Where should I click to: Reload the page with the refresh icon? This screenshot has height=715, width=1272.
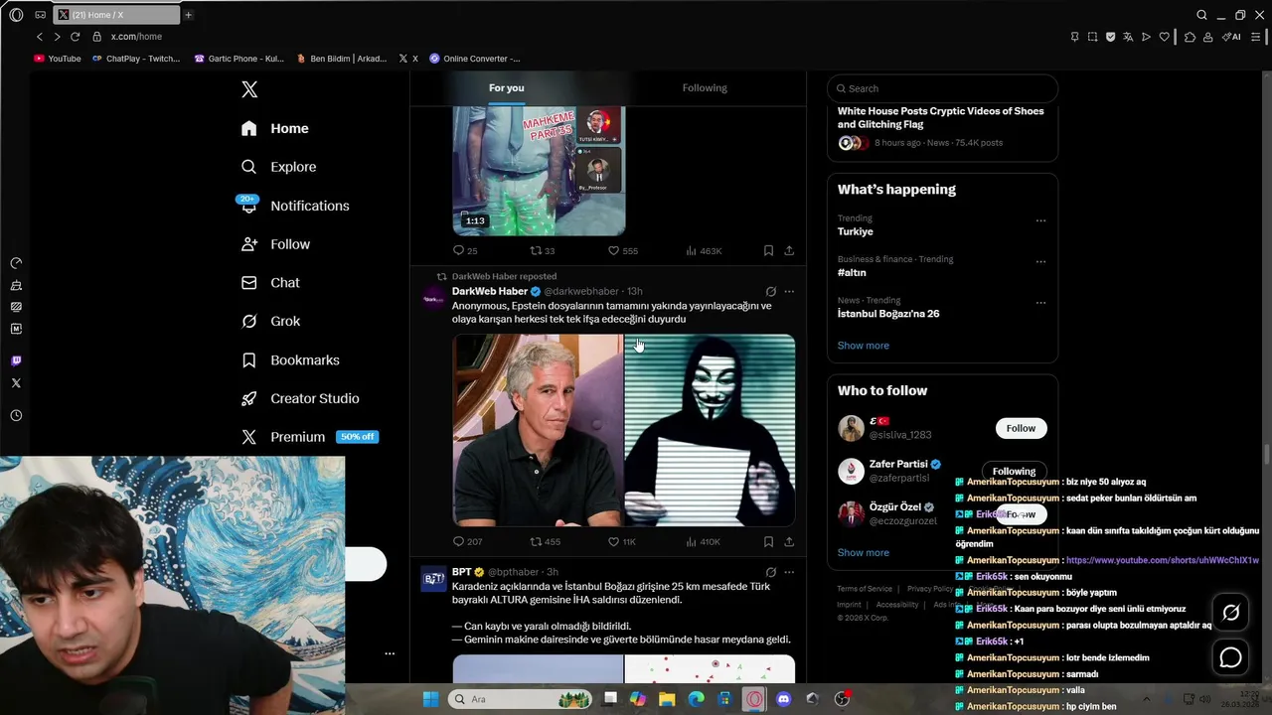click(x=75, y=37)
